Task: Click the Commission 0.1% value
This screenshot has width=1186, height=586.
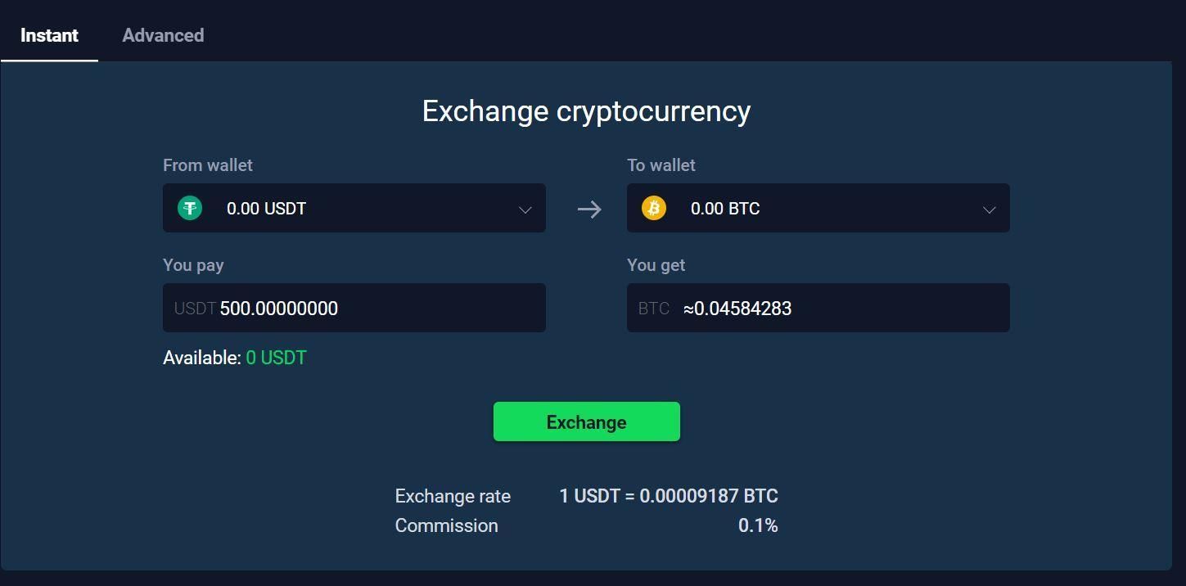Action: 759,525
